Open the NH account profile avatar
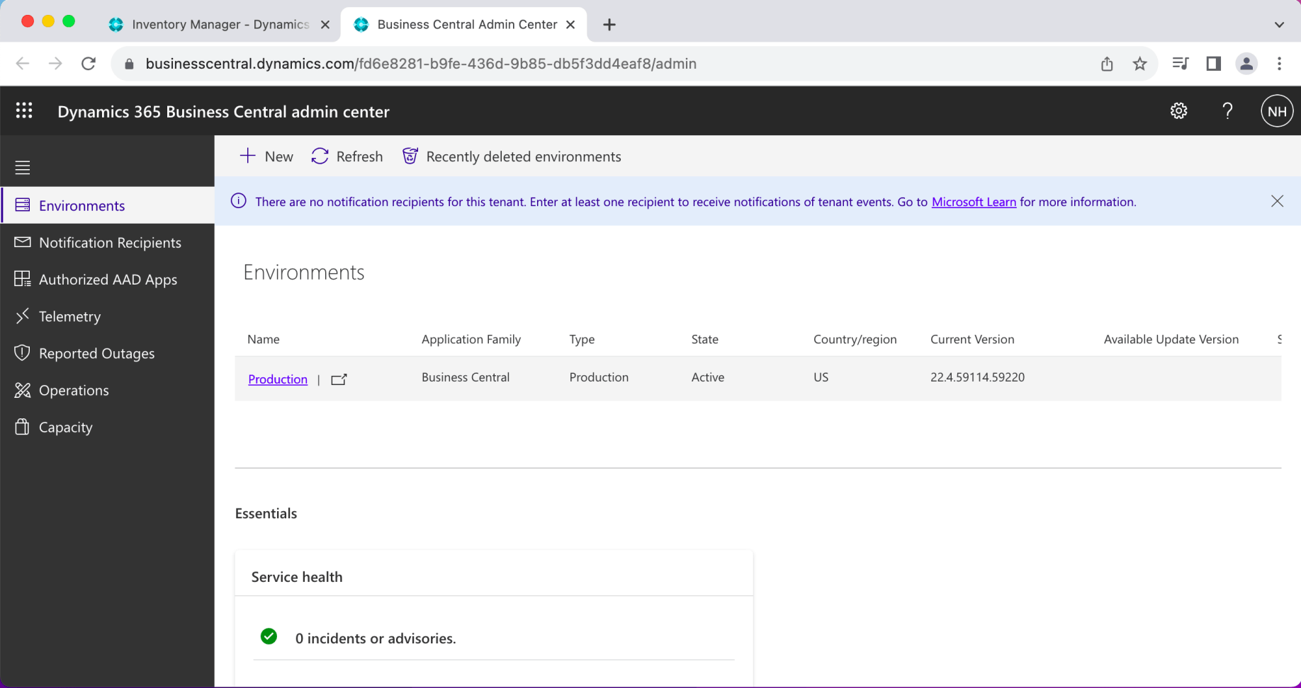This screenshot has width=1301, height=688. pos(1276,112)
